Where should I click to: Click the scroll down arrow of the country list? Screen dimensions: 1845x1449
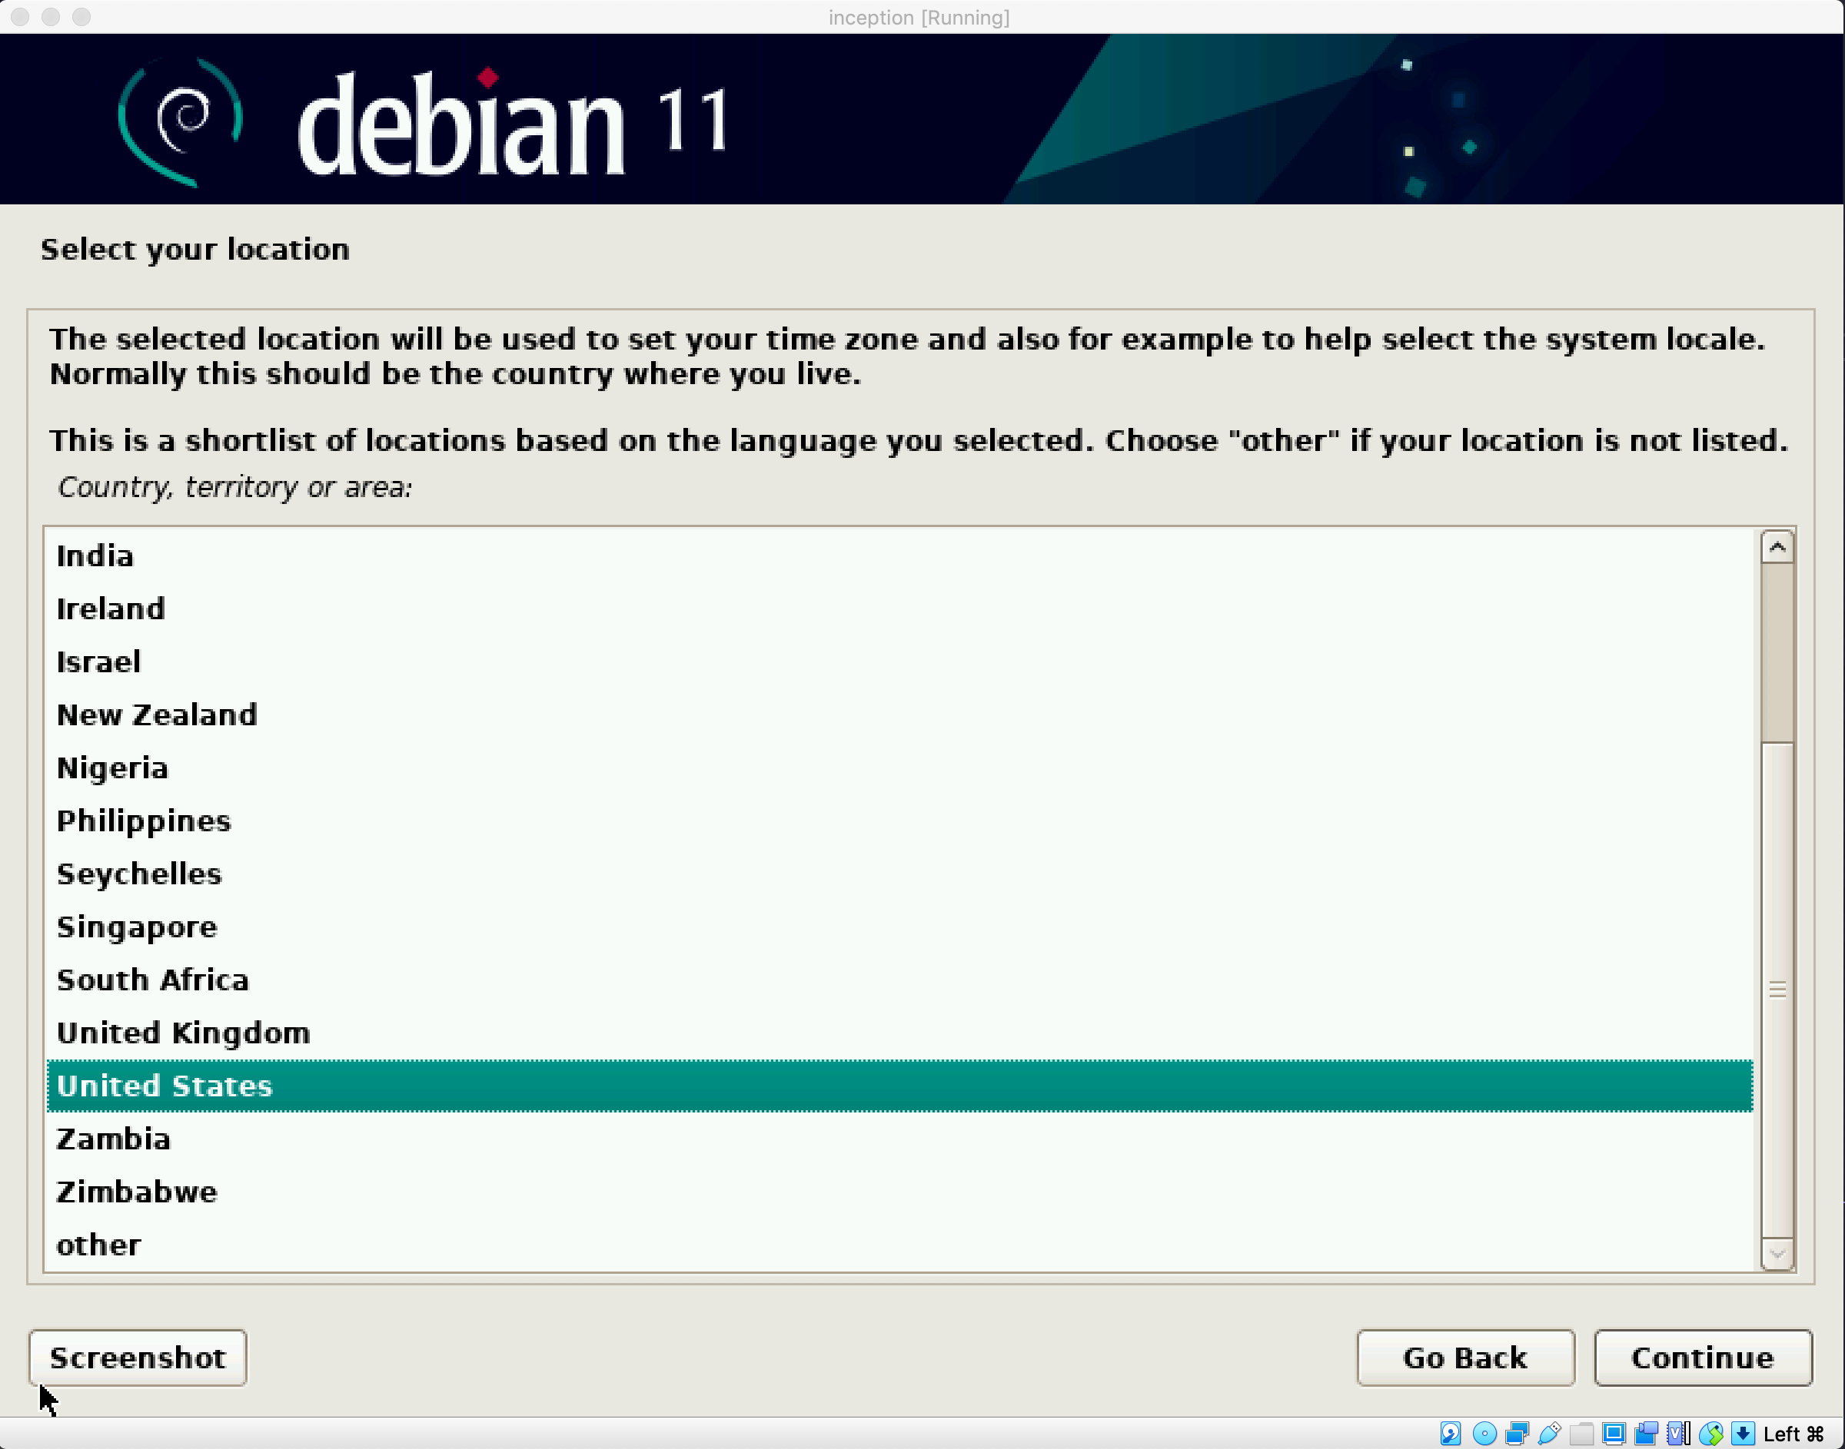1777,1254
